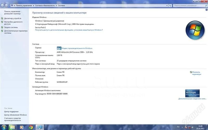Launch Windows Media Player from taskbar
Screen dimensions: 208x130
coord(22,127)
